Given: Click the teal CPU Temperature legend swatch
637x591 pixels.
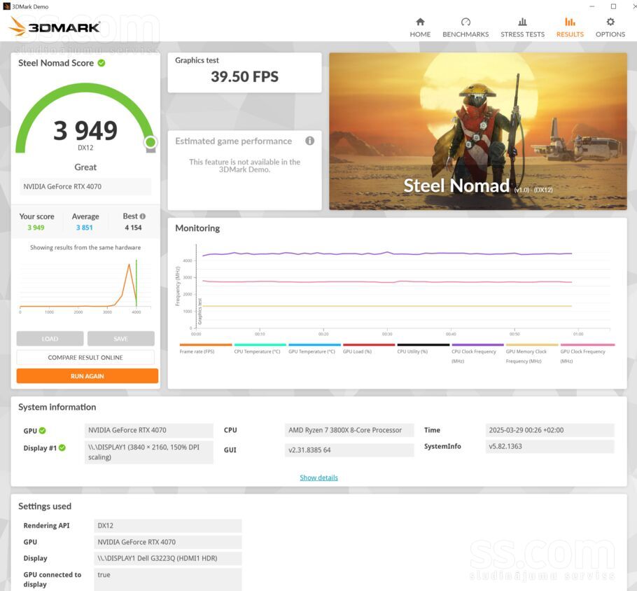Looking at the screenshot, I should 260,345.
